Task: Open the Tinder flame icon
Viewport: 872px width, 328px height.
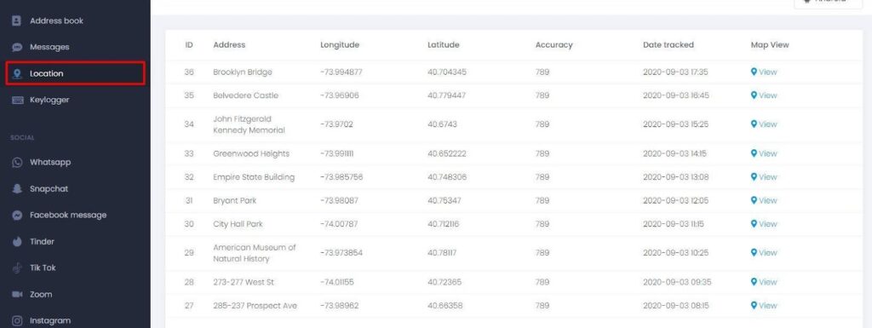Action: click(17, 242)
